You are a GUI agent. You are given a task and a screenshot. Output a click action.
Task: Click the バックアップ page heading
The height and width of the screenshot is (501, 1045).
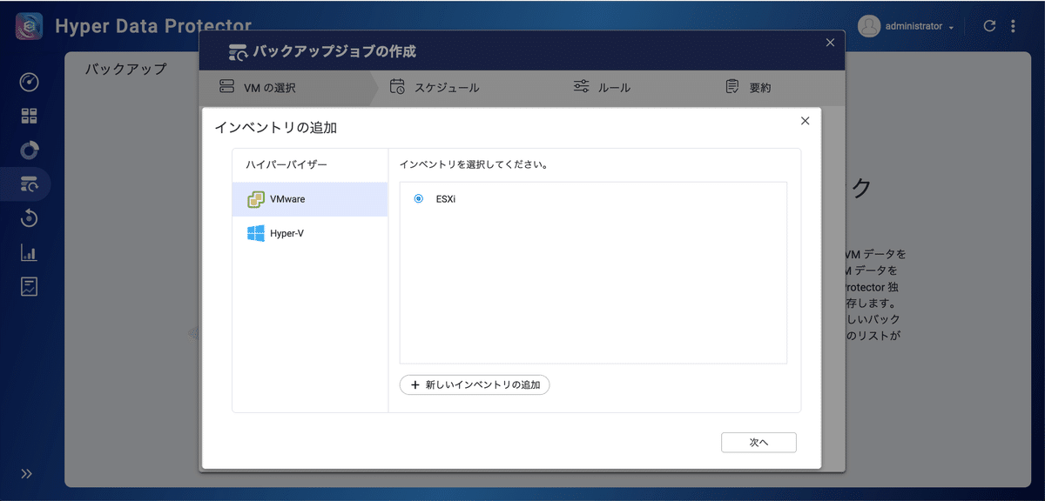coord(125,69)
